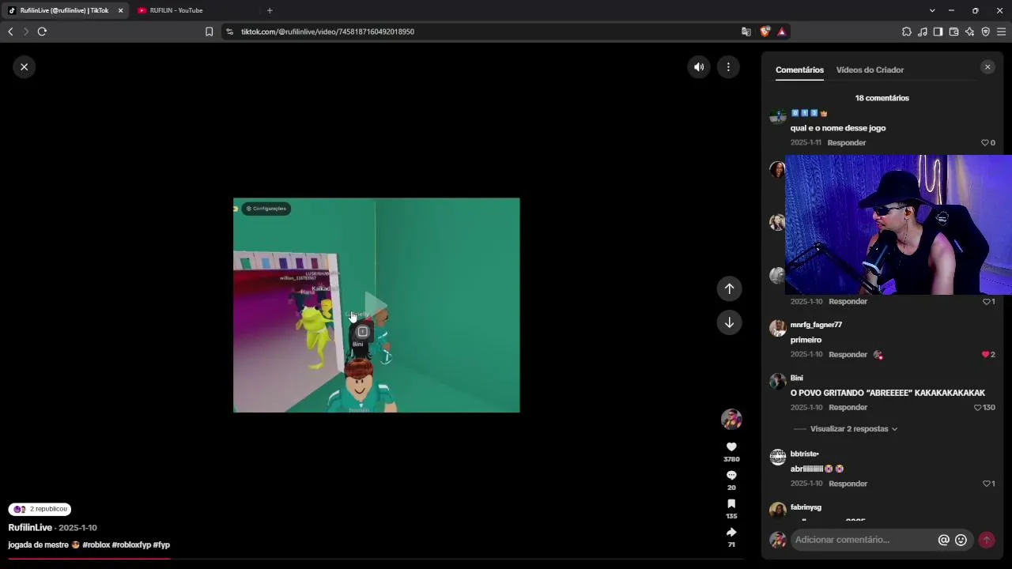This screenshot has width=1012, height=569.
Task: Open the Brave Shields lion icon
Action: [765, 32]
